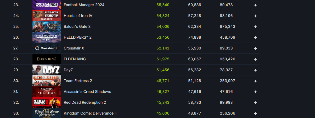Open the Hearts of Iron IV banner image
Viewport: 315px width, 118px height.
(47, 16)
